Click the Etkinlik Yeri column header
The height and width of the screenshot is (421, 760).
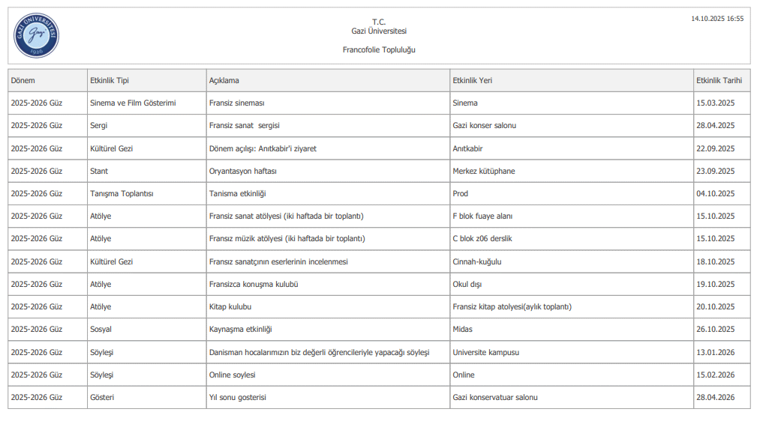tap(473, 80)
